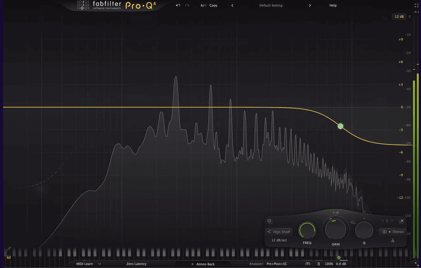421x268 pixels.
Task: Open the Help menu
Action: [x=333, y=5]
